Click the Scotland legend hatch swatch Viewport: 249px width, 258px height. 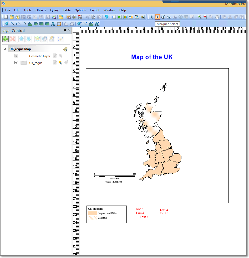point(93,218)
